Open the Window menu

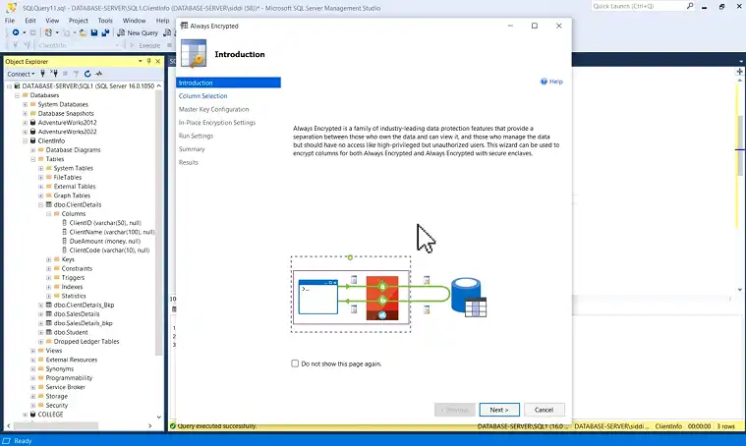click(135, 21)
